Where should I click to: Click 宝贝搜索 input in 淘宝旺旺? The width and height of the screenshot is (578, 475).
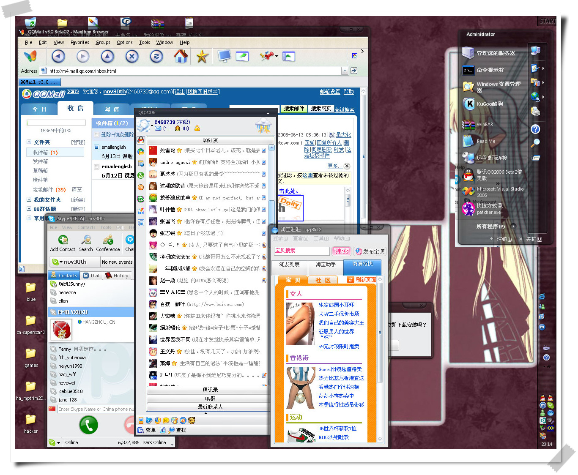click(301, 251)
